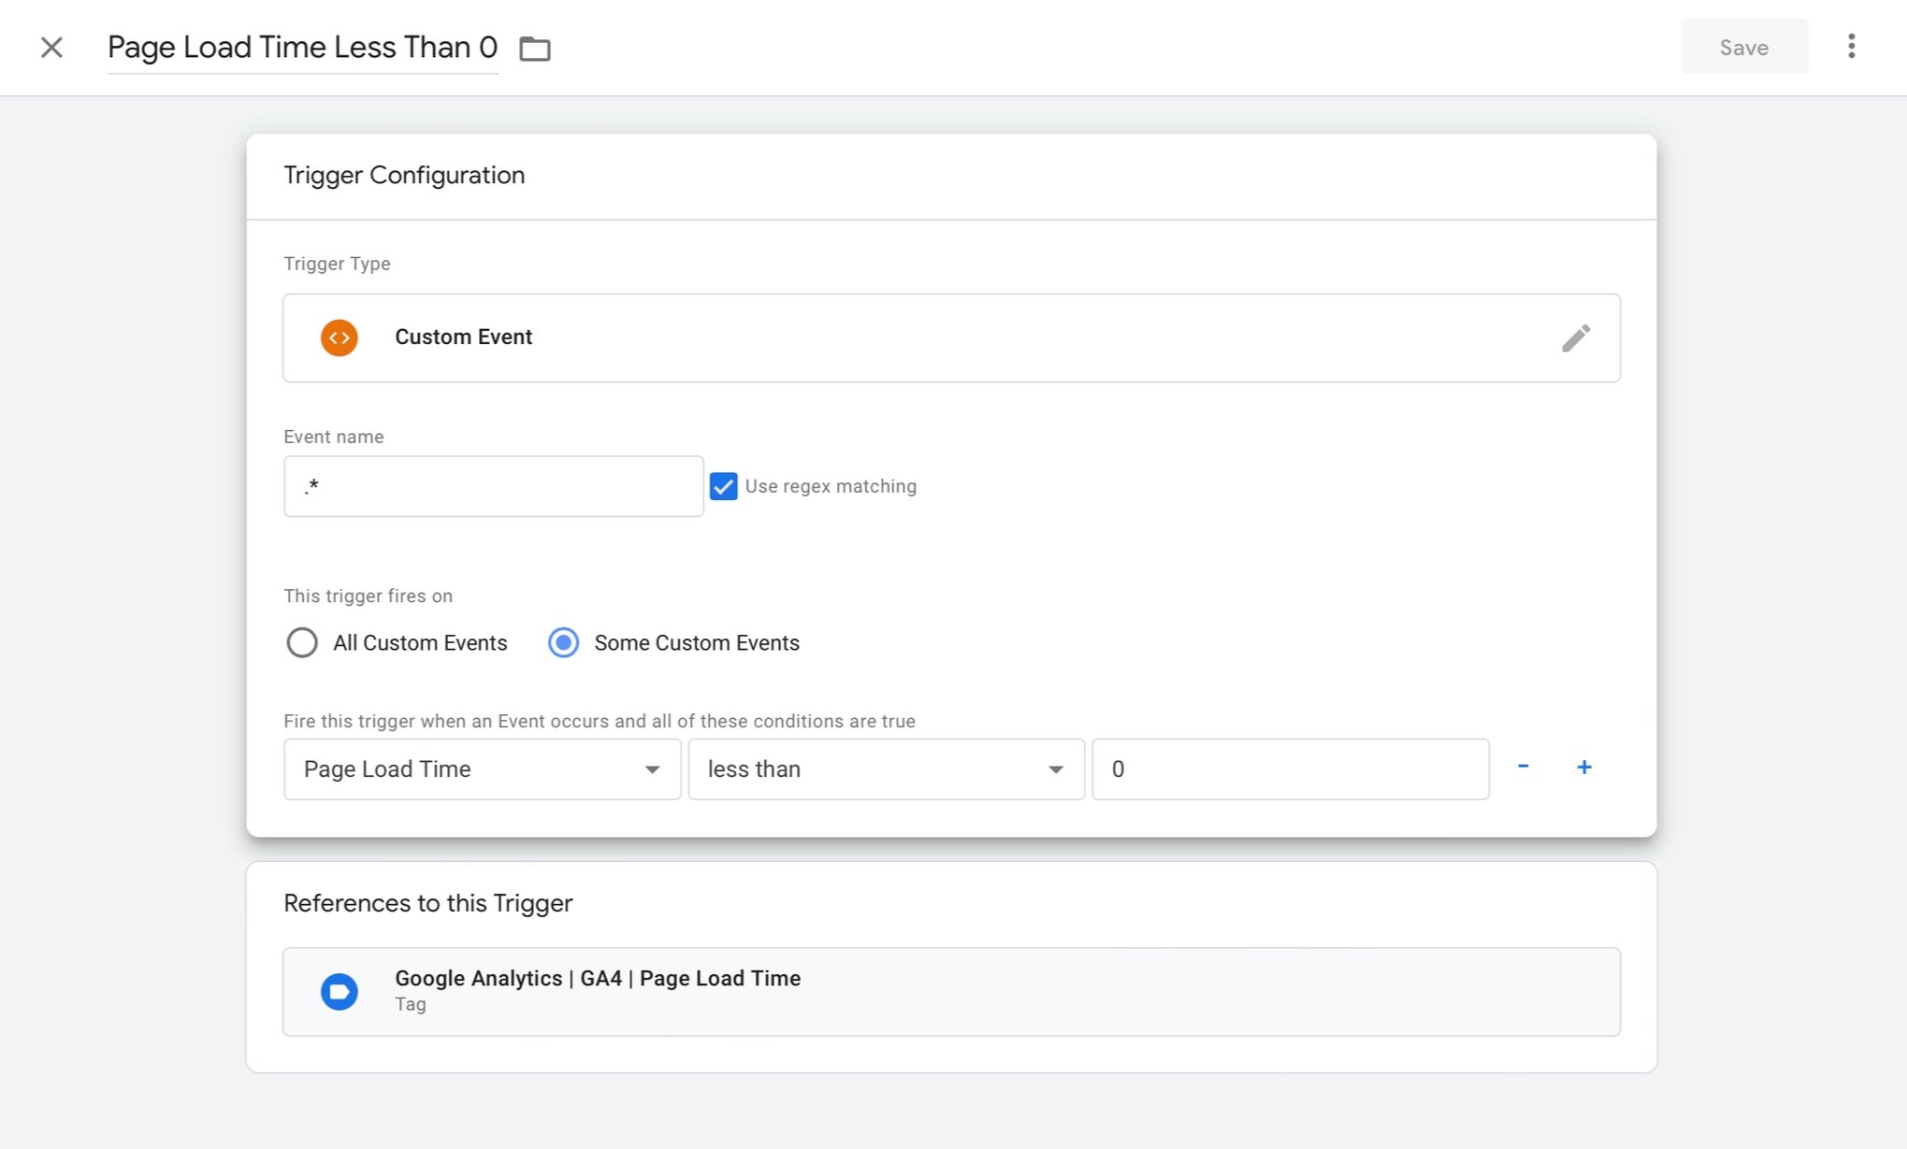
Task: Select the condition value field containing 0
Action: [1290, 768]
